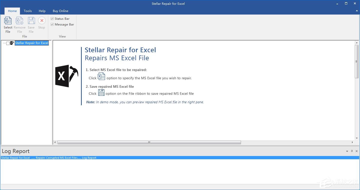Screen dimensions: 360x190
Task: Click 'Save repaired MS Excel file' step heading
Action: tap(110, 86)
